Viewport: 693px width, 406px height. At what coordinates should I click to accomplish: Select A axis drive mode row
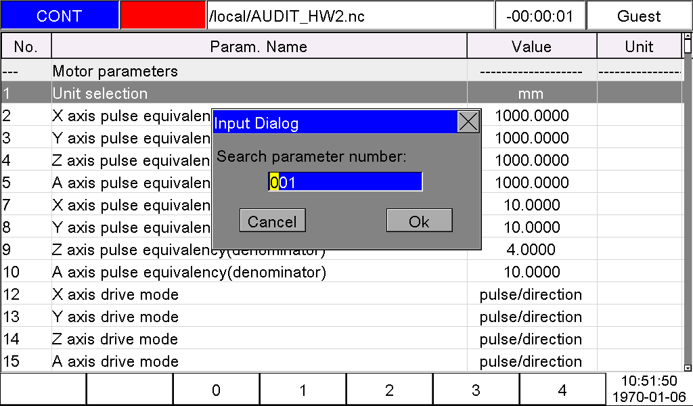[x=342, y=361]
